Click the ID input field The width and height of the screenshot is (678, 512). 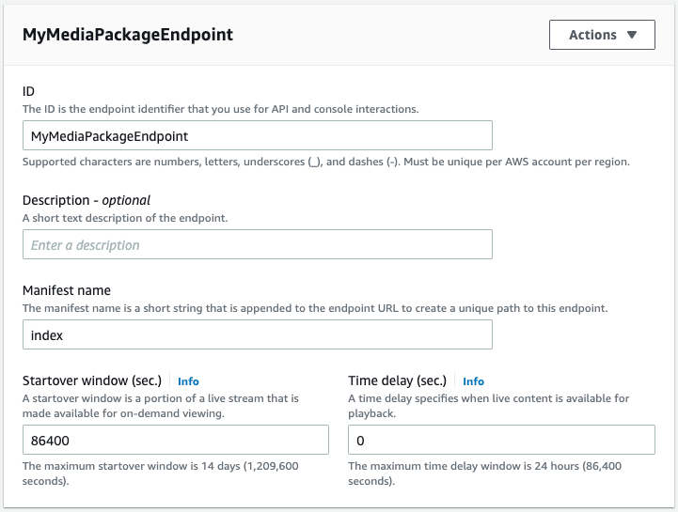tap(258, 135)
